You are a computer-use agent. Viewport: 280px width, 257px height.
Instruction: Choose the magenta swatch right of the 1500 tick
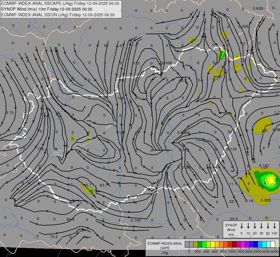[243, 244]
